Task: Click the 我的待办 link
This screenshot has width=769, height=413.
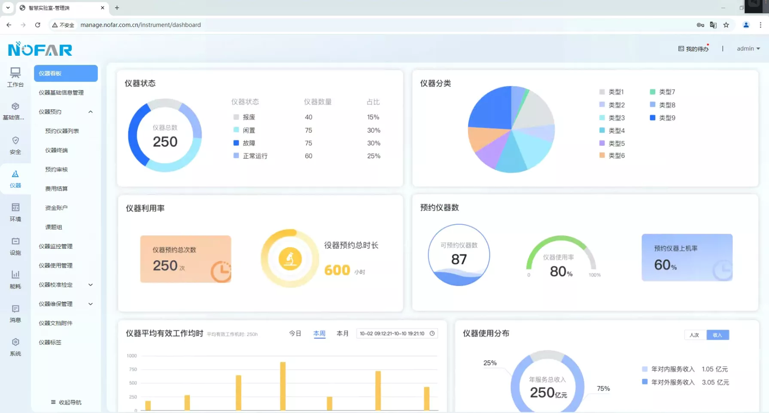Action: pyautogui.click(x=697, y=49)
